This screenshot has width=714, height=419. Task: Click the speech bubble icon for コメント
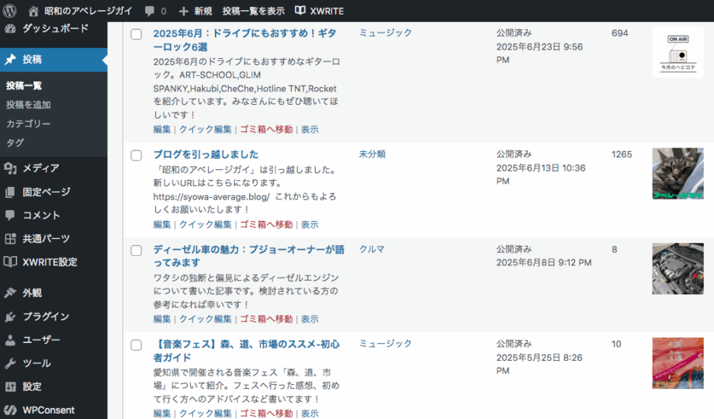(10, 215)
